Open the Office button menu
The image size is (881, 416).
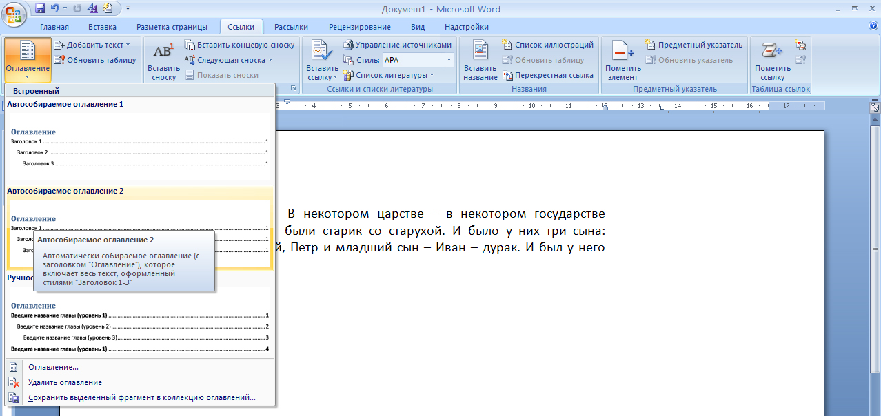click(x=13, y=12)
